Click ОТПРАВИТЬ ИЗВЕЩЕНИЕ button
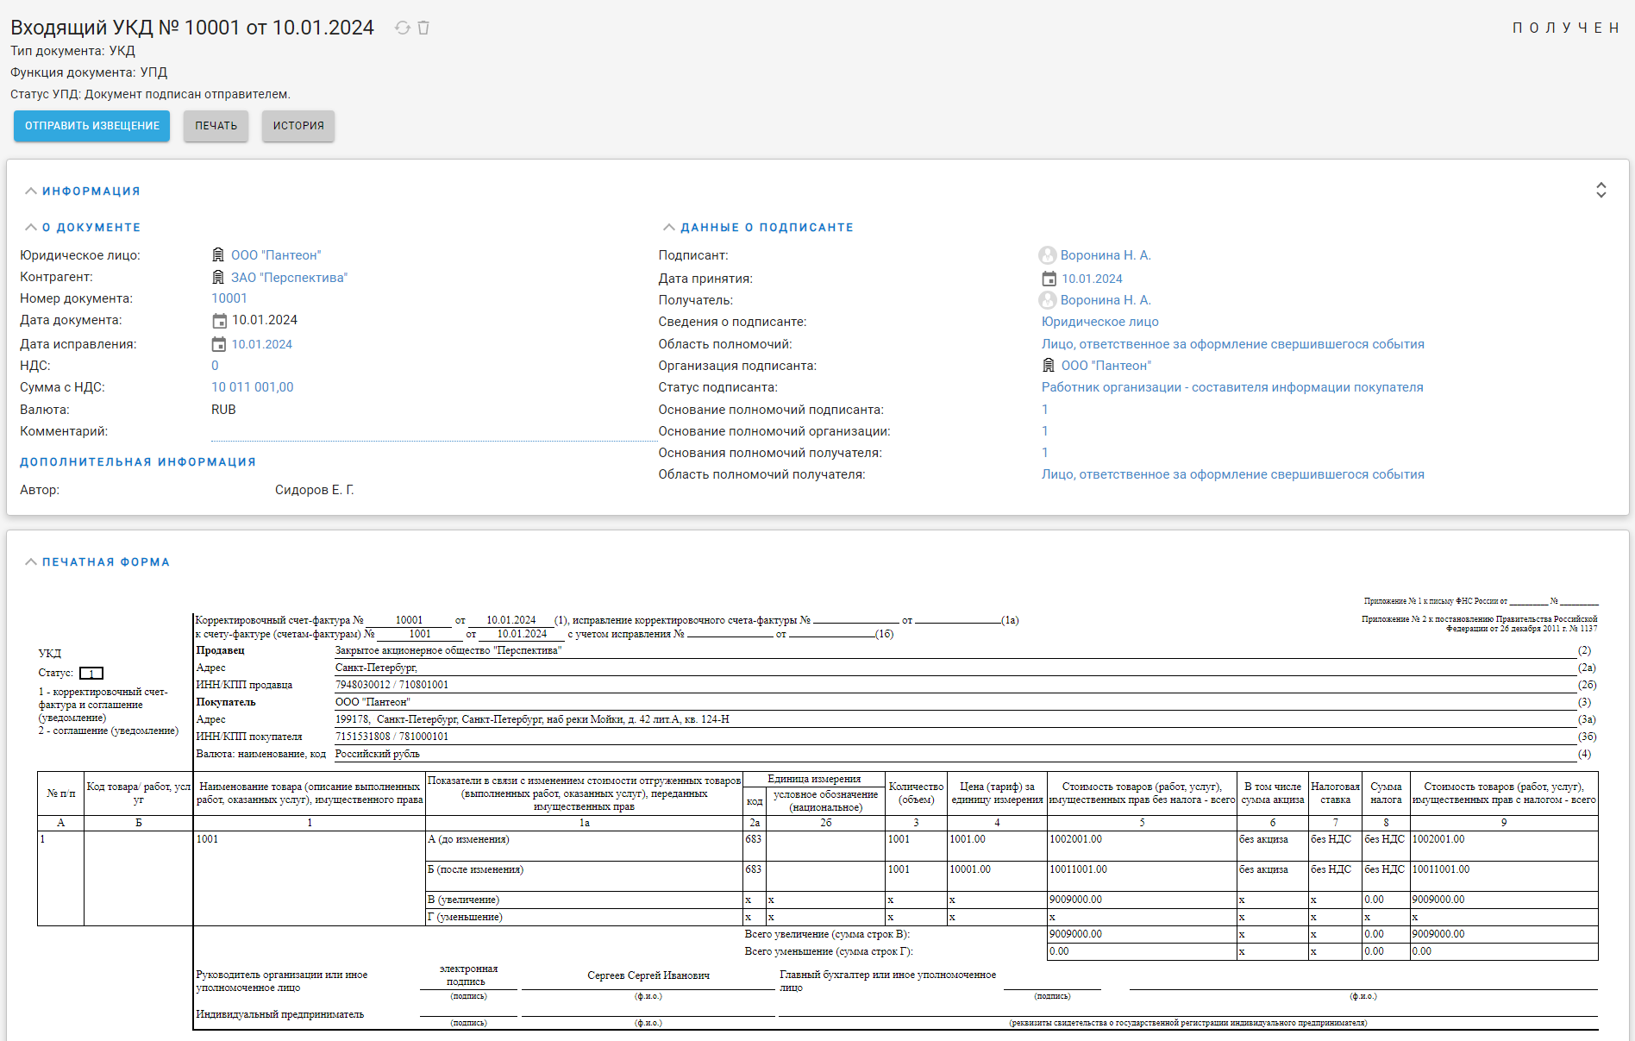 coord(91,126)
